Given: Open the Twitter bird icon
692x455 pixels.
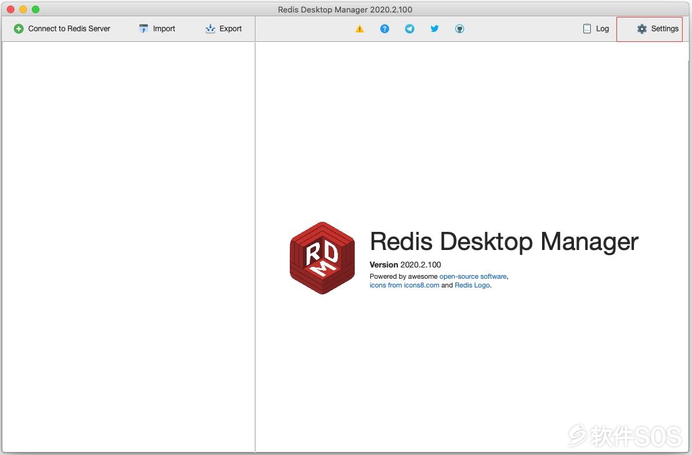Looking at the screenshot, I should coord(435,29).
